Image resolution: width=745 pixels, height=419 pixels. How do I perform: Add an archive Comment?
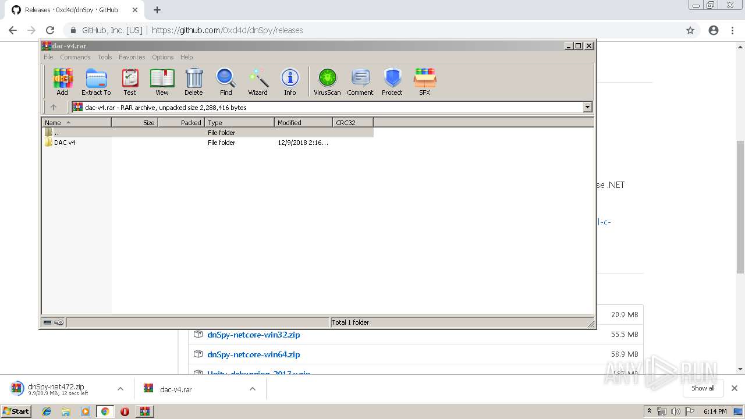(x=360, y=81)
